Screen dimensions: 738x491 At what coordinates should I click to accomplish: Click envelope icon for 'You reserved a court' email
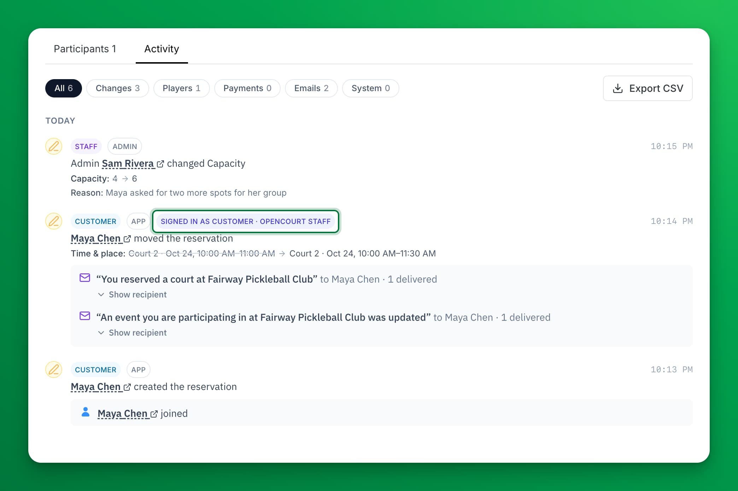point(85,278)
